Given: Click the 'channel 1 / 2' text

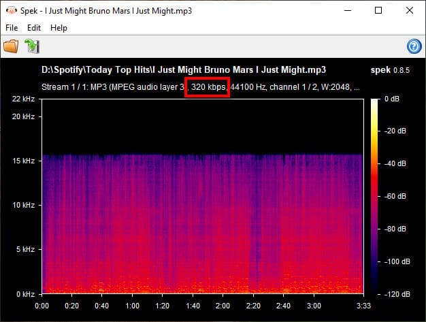Looking at the screenshot, I should (x=293, y=87).
